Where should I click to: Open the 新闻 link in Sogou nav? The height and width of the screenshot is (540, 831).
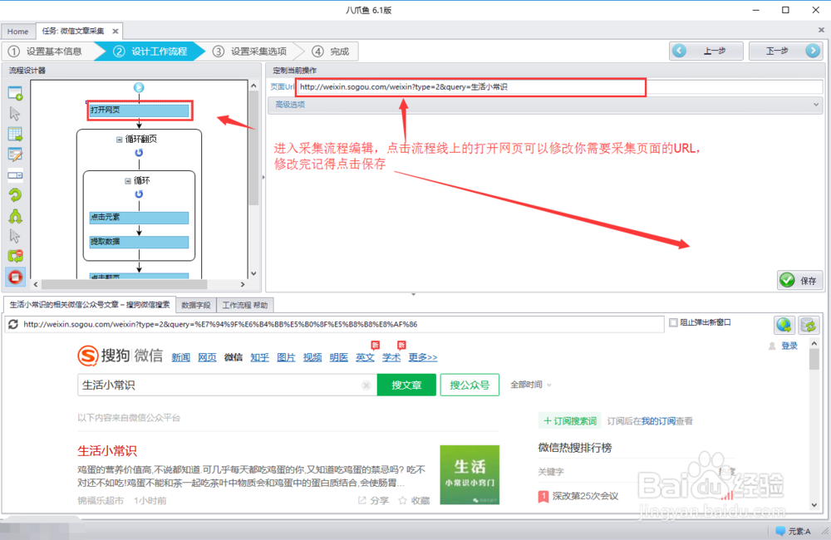[180, 357]
